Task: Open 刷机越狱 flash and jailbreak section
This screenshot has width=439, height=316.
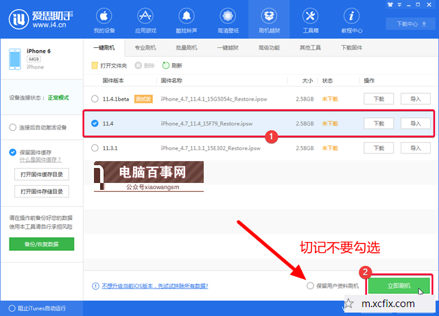Action: pos(269,21)
